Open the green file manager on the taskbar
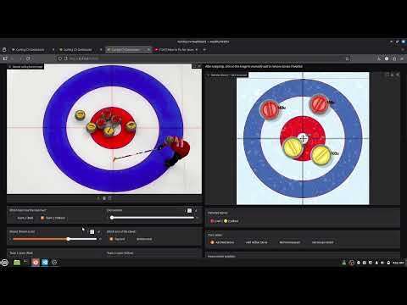 pyautogui.click(x=17, y=263)
